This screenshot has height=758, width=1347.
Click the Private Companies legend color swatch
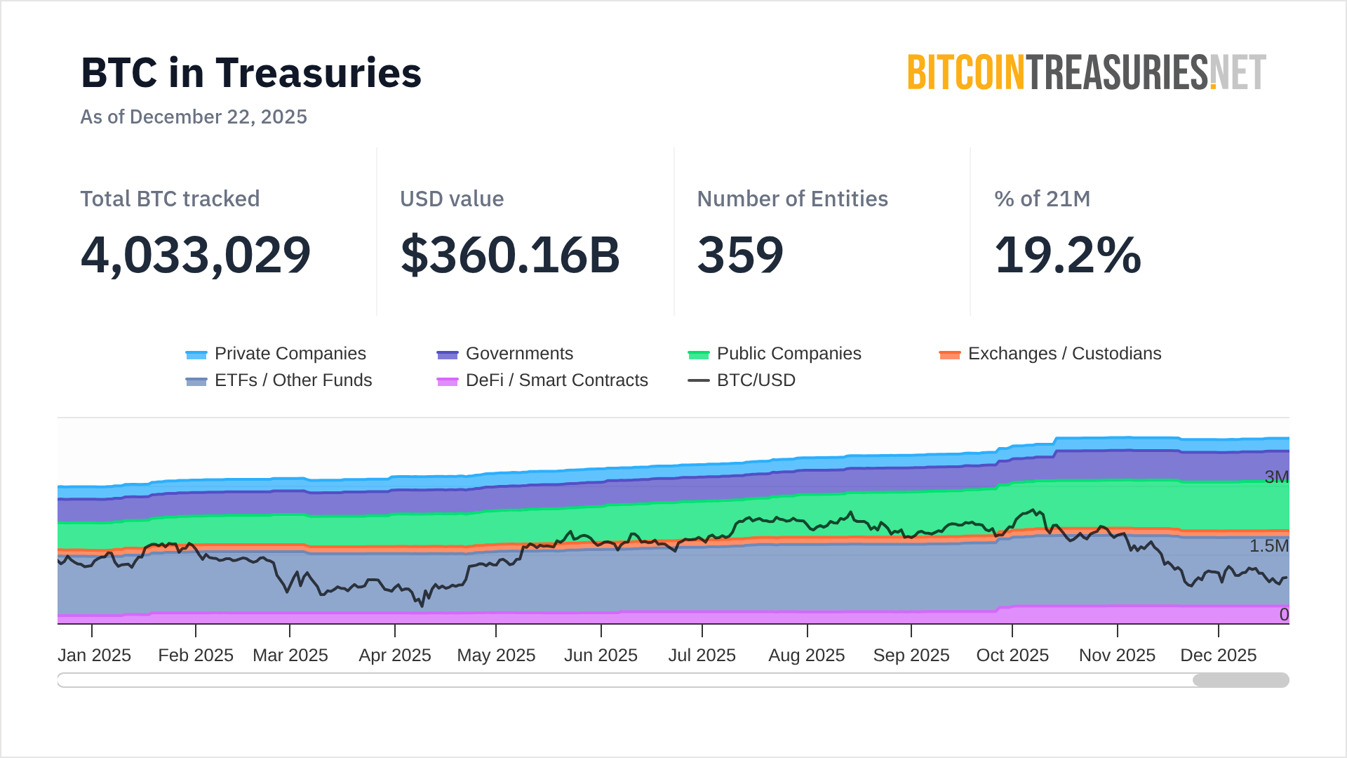pos(196,354)
